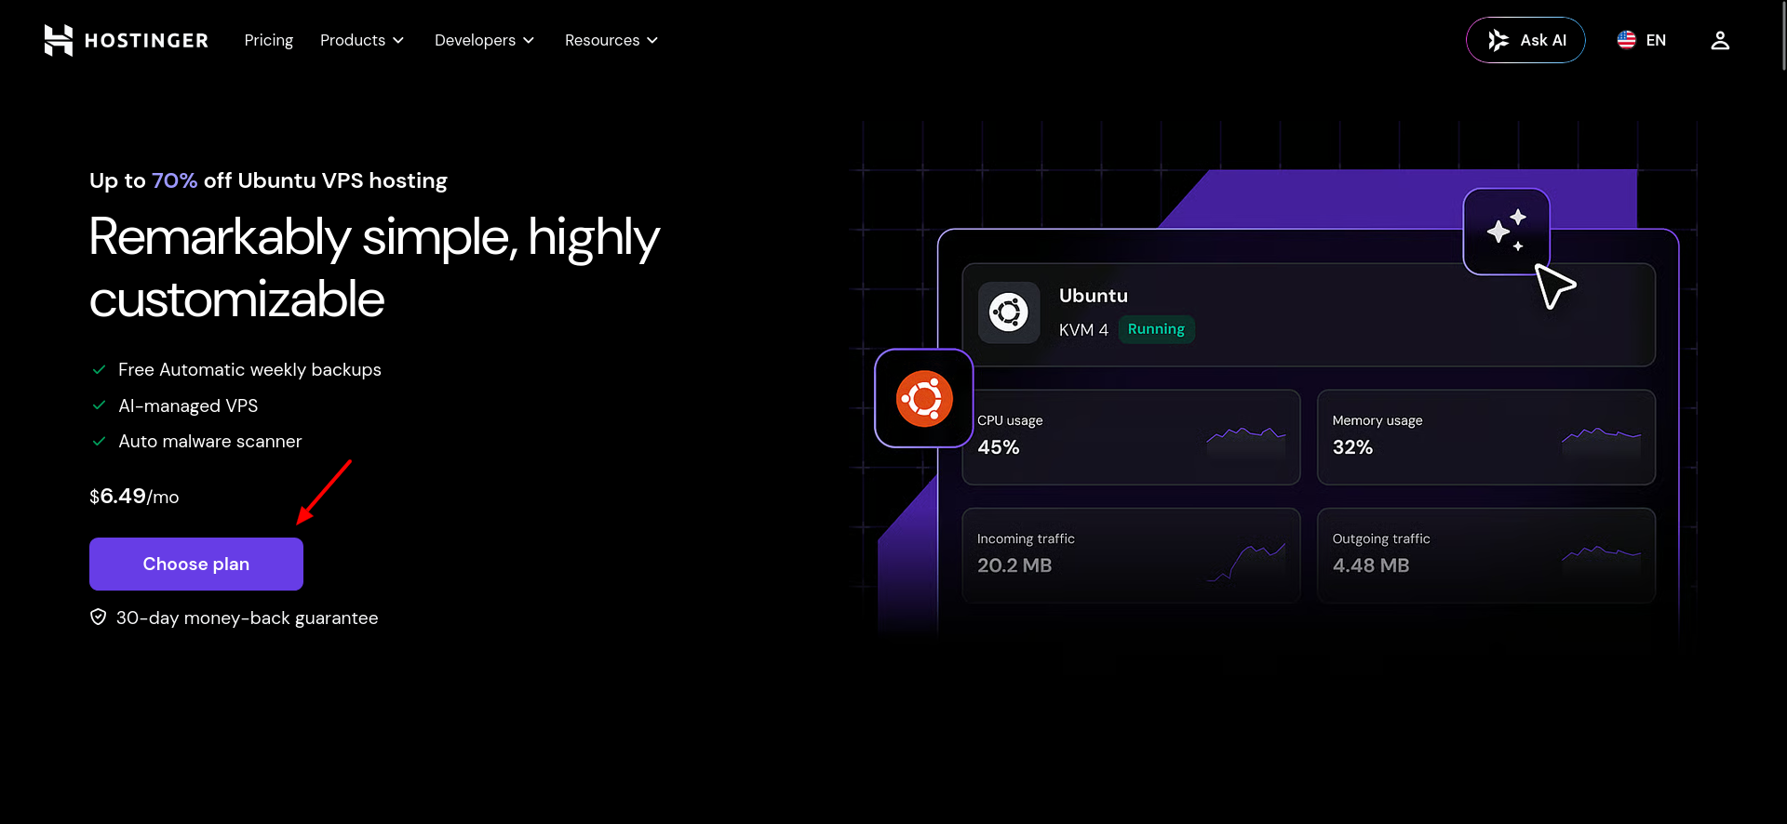The width and height of the screenshot is (1787, 824).
Task: Click the white Ubuntu icon beside KVM 4
Action: tap(1009, 312)
